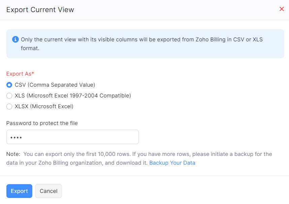Dismiss the Export Current View dialog

[282, 9]
